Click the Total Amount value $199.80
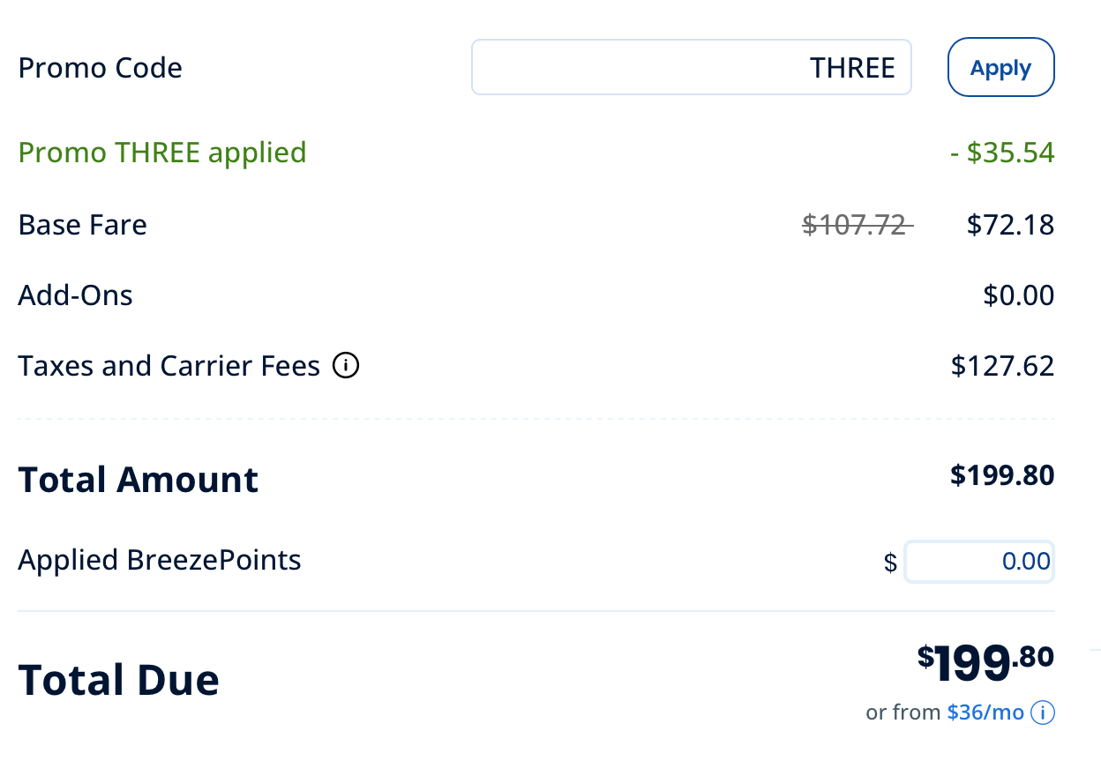The image size is (1101, 776). [x=1001, y=476]
